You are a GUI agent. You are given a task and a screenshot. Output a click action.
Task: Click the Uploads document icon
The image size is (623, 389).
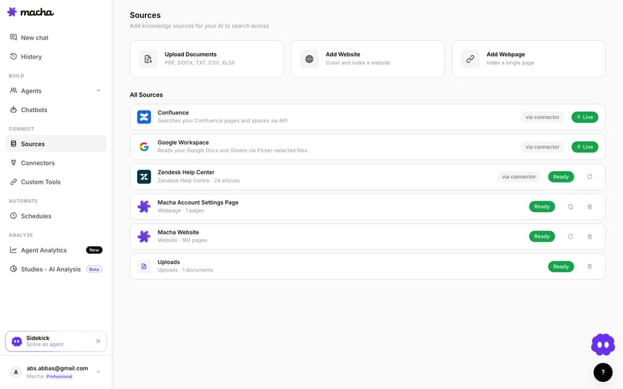(x=144, y=267)
